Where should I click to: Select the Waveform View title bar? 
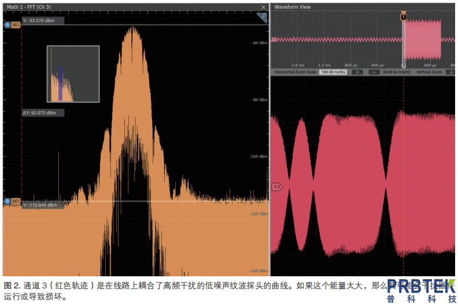click(293, 7)
